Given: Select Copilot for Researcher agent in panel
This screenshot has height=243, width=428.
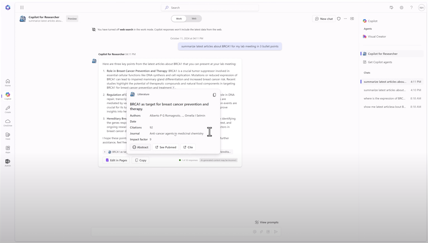Looking at the screenshot, I should (392, 54).
